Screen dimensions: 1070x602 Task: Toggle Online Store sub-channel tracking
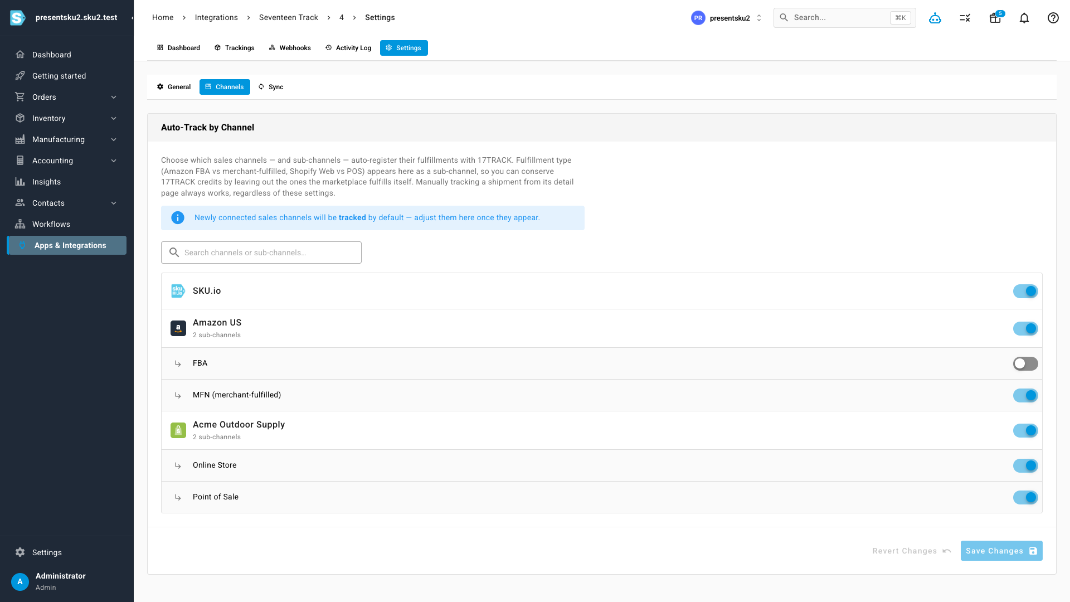(x=1025, y=465)
